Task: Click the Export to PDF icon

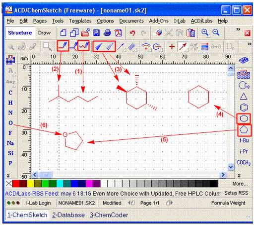Action: pyautogui.click(x=119, y=33)
